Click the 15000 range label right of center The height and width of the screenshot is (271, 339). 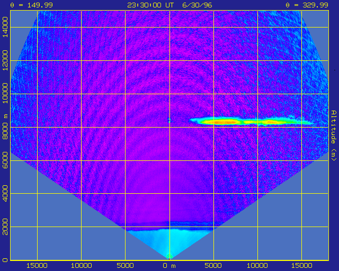301,266
